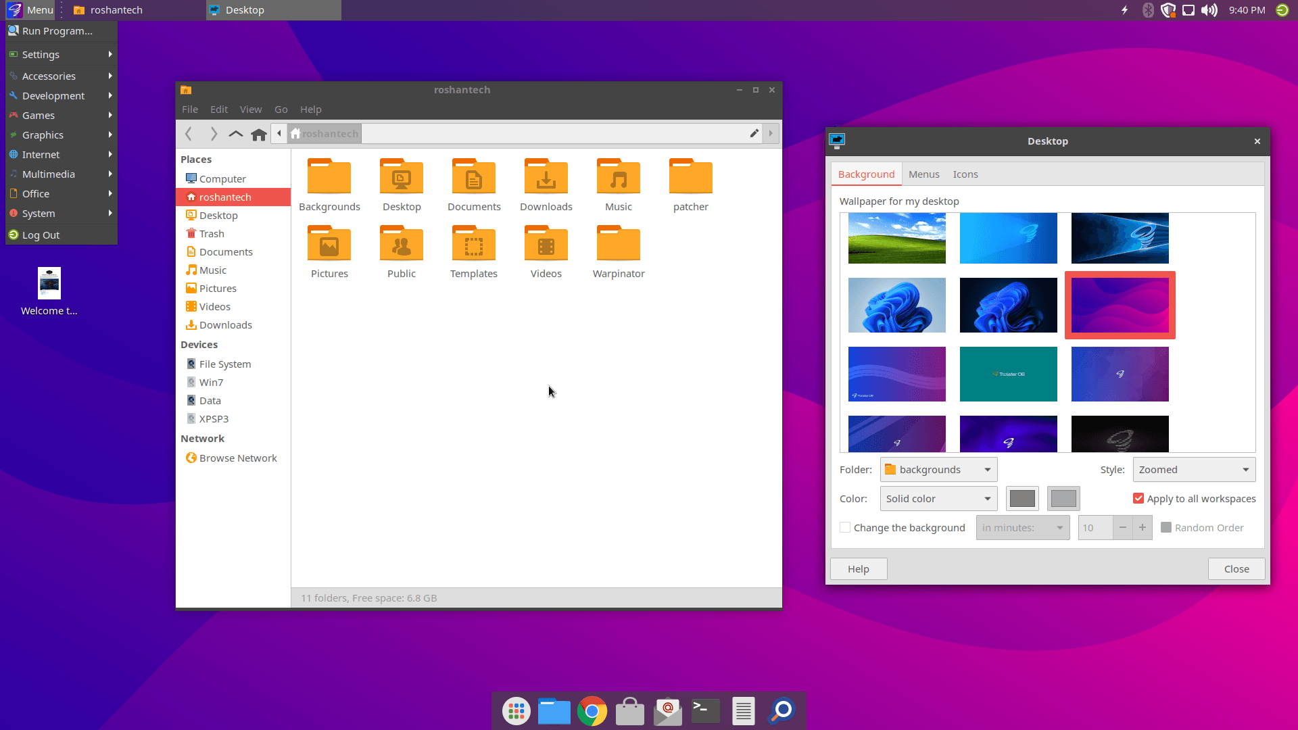Open the Warpinator folder
Screen dimensions: 1298x730
coord(619,244)
